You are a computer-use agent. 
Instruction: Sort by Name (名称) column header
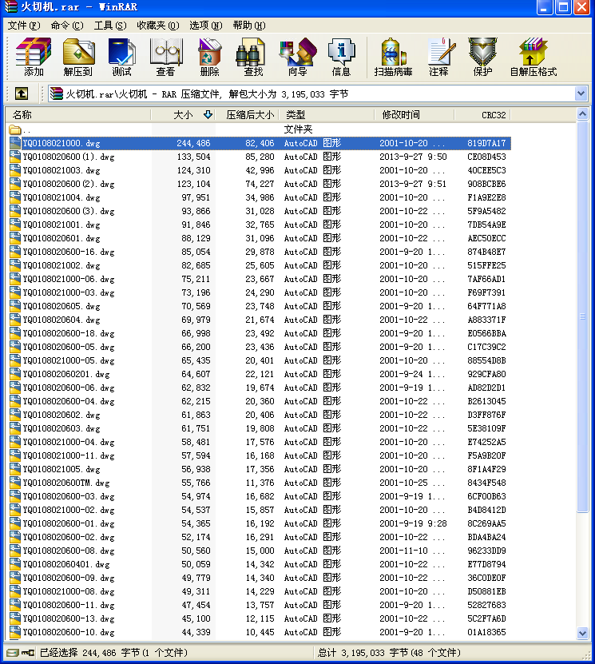click(78, 115)
